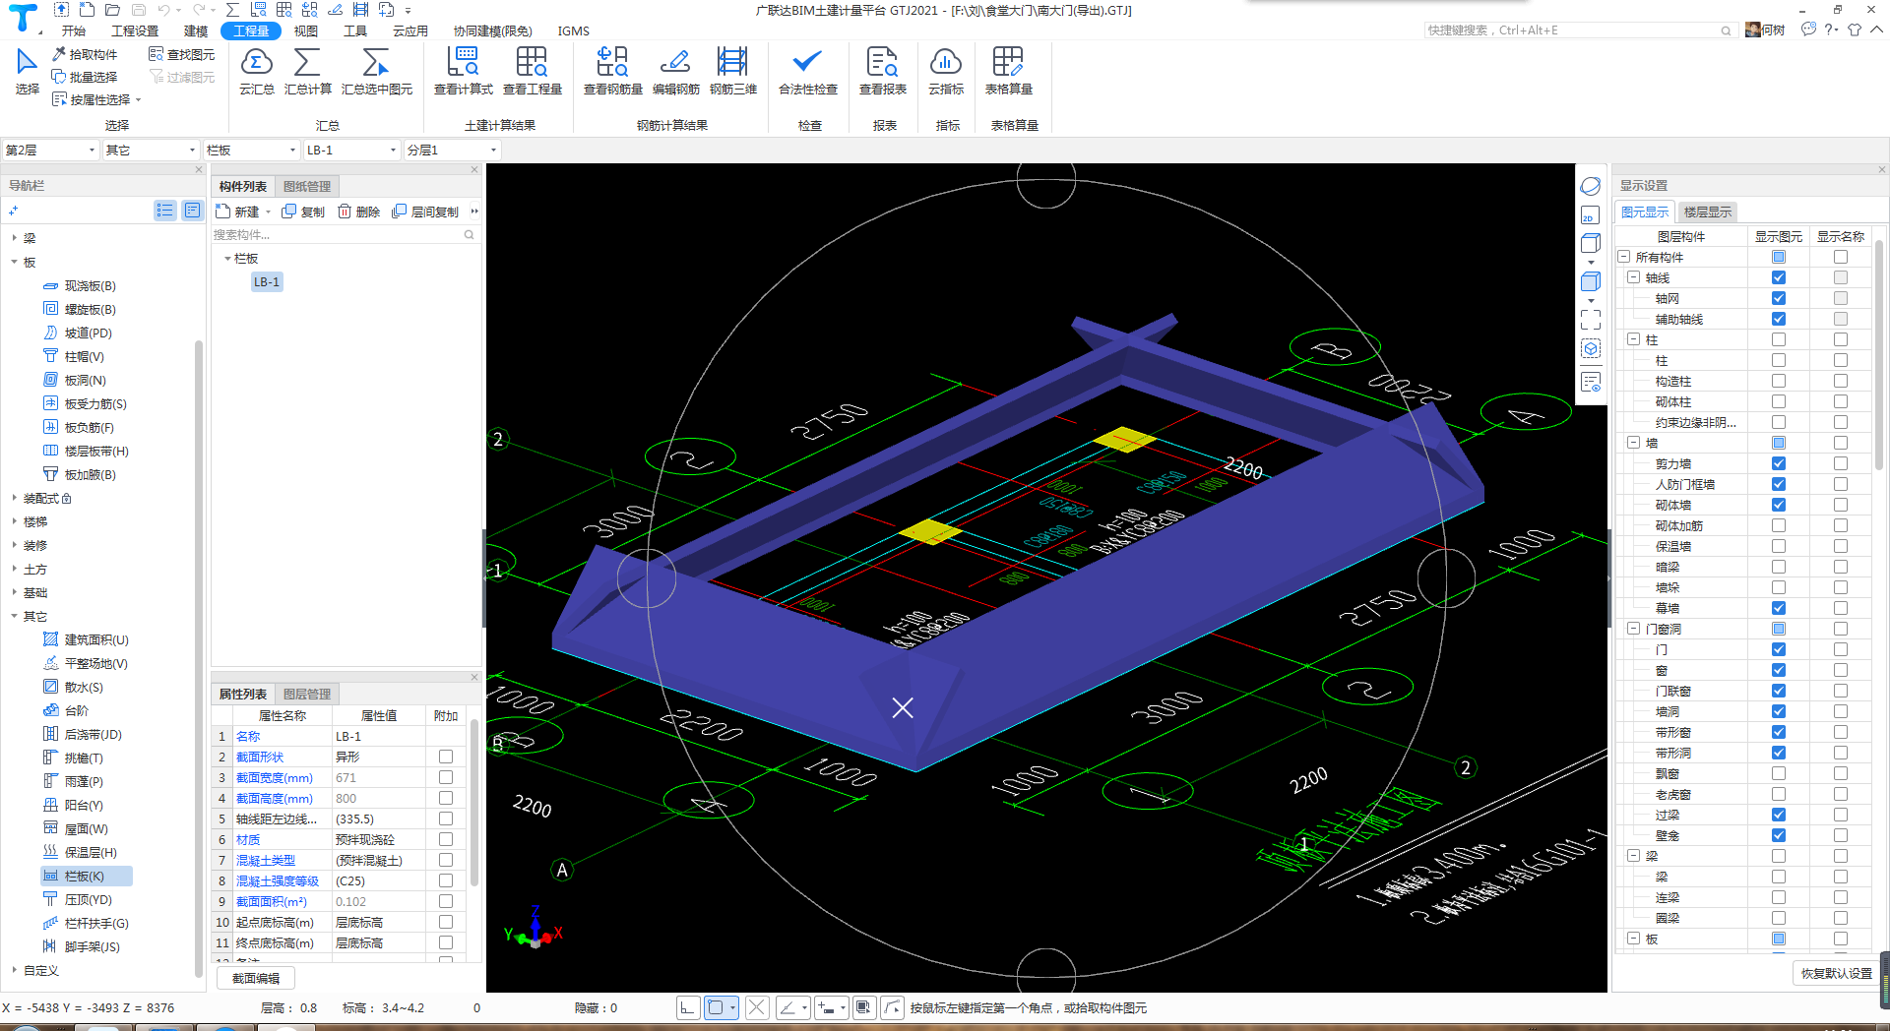Open the 工程设置 ribbon tab

pyautogui.click(x=135, y=30)
